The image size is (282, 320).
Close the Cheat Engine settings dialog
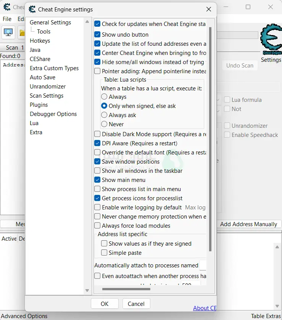(x=208, y=10)
